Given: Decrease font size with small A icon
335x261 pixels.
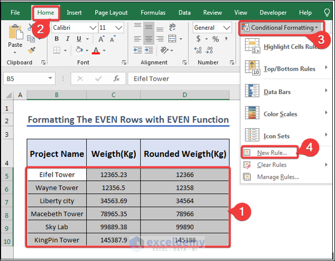Looking at the screenshot, I should [x=112, y=39].
